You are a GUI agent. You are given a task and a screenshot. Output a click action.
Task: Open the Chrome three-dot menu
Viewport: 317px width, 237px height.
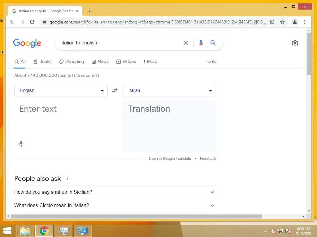305,22
